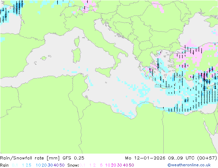This screenshot has height=168, width=218.
Task: Pick the Rain legend value 1
Action: [x=23, y=165]
